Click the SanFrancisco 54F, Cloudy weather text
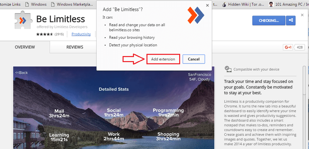Viewport: 309px width, 149px height. pos(199,77)
